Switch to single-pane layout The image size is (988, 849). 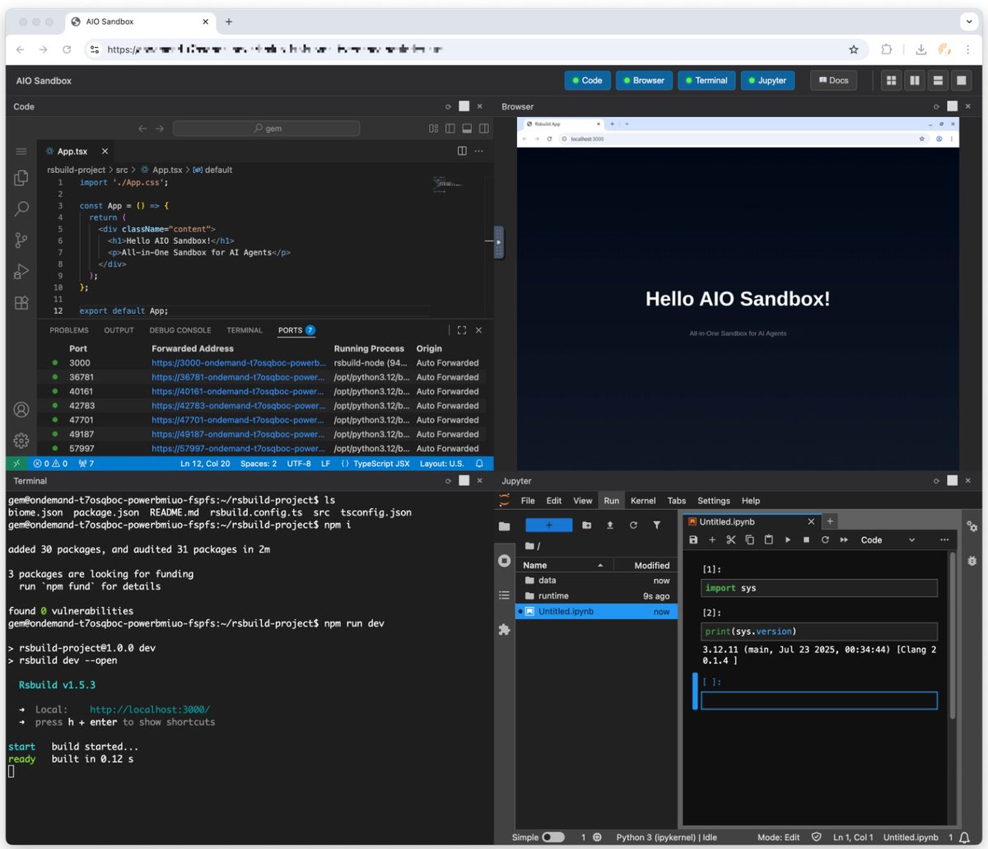coord(960,80)
